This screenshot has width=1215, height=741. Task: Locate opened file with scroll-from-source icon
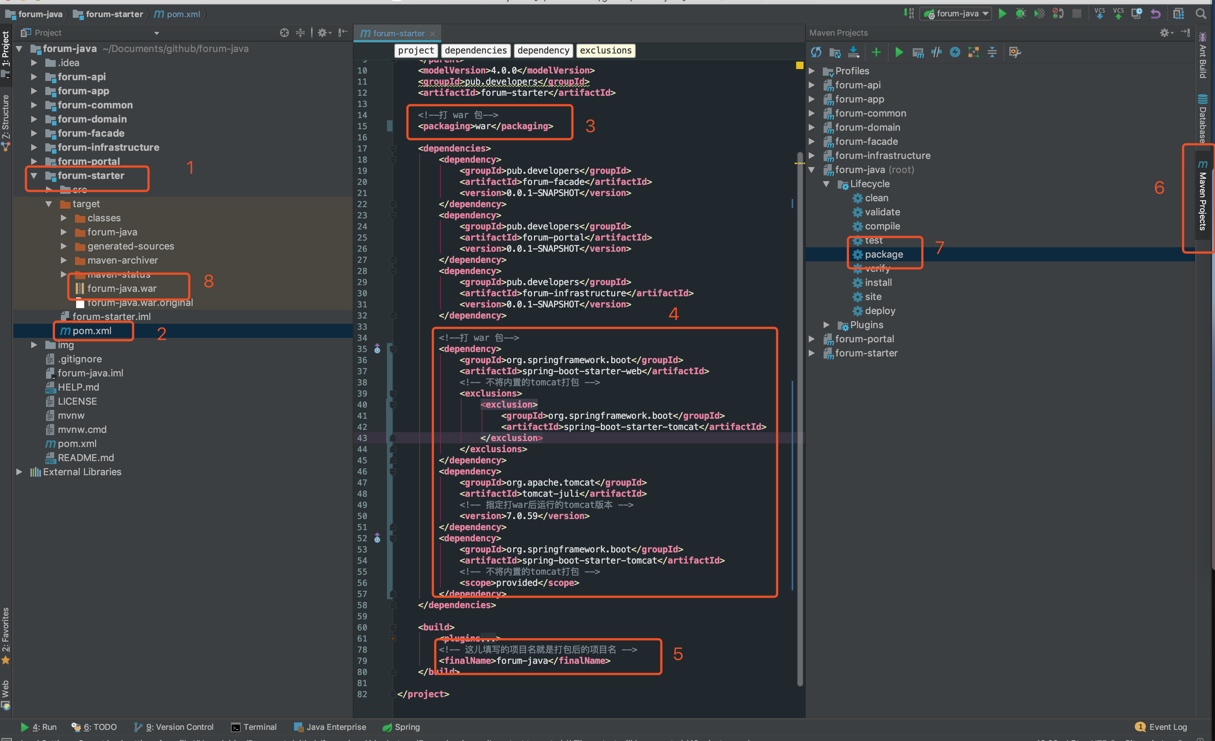click(284, 33)
